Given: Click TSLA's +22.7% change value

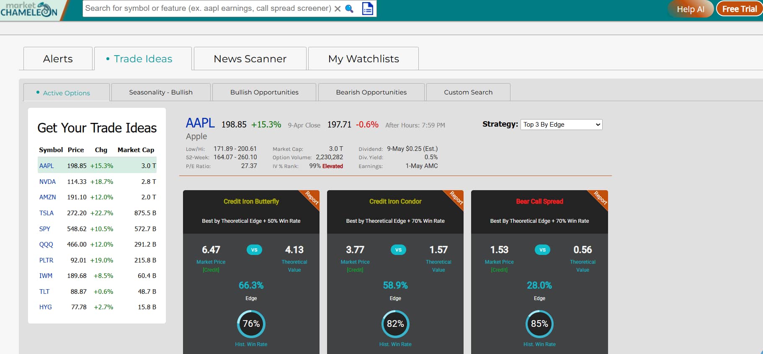Looking at the screenshot, I should (102, 213).
